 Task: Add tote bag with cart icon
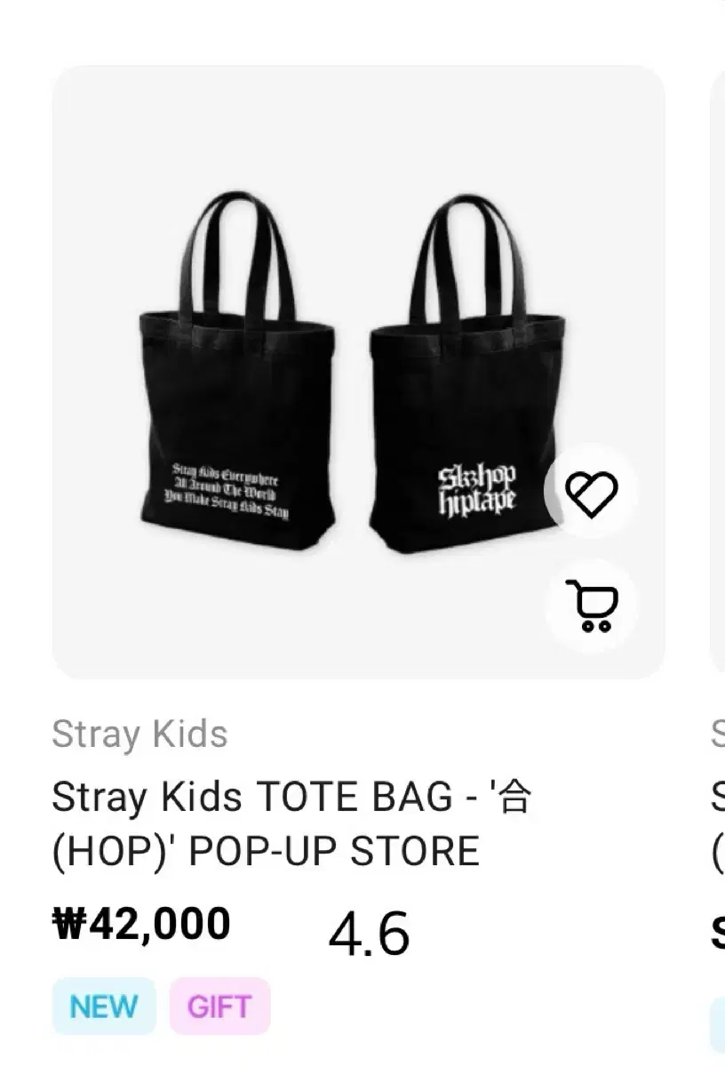click(591, 605)
